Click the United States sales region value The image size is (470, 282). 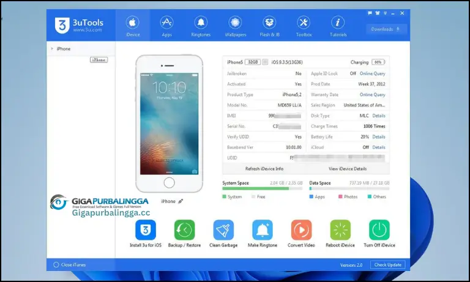pos(365,105)
